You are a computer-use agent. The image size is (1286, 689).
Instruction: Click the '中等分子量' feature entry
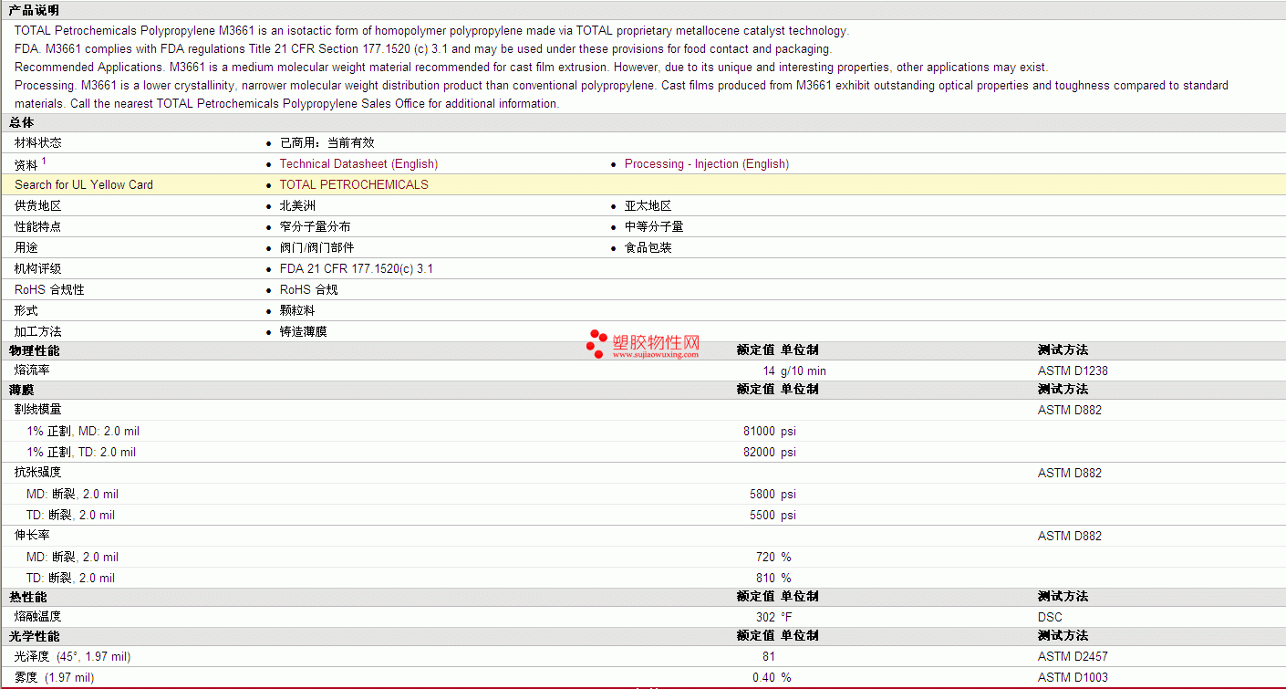click(654, 226)
